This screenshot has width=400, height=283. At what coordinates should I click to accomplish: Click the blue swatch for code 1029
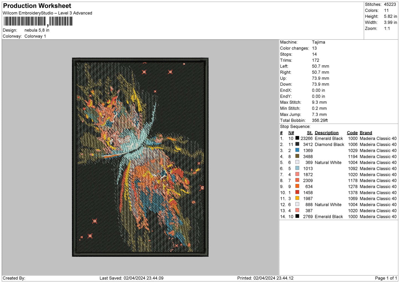pyautogui.click(x=297, y=150)
